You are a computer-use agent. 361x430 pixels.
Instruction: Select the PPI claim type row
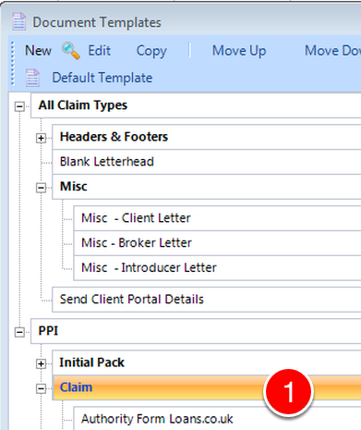tap(196, 331)
